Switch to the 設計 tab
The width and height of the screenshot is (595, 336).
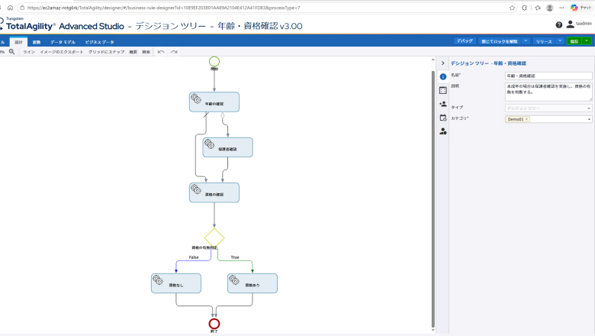pos(18,42)
